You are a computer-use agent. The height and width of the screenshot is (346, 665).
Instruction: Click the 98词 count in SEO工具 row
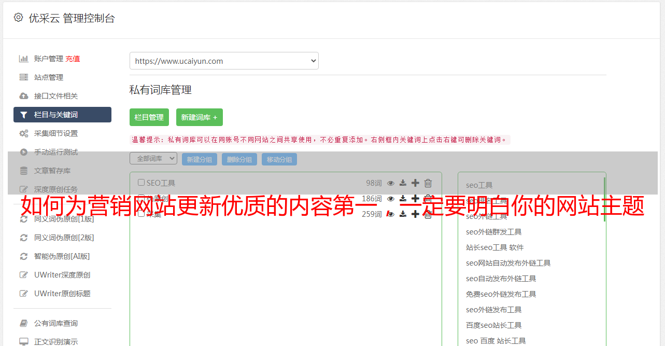[x=374, y=183]
